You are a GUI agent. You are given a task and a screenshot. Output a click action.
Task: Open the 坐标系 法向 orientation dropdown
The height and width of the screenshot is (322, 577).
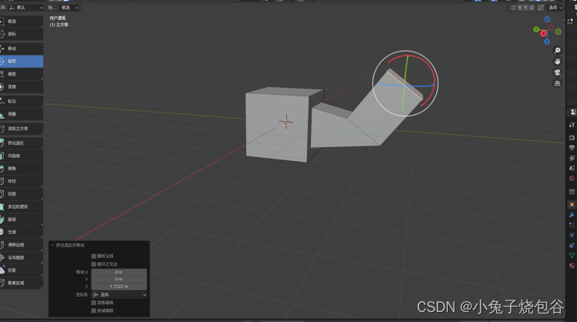[x=119, y=295]
